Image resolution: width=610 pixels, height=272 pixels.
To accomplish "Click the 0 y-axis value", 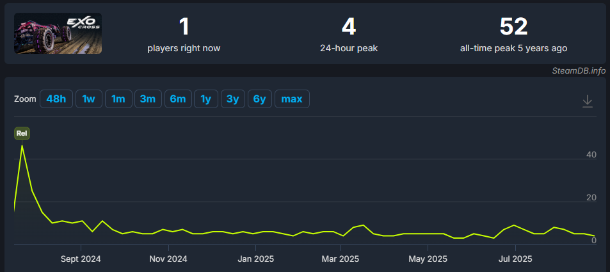I will pyautogui.click(x=594, y=240).
